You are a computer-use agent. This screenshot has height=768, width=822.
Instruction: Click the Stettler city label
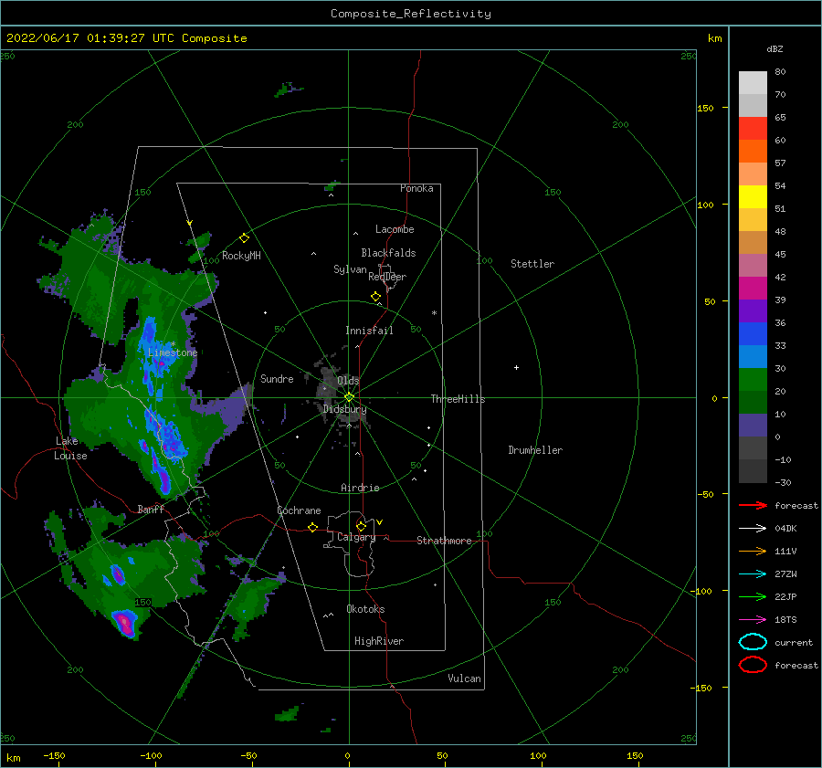[532, 264]
